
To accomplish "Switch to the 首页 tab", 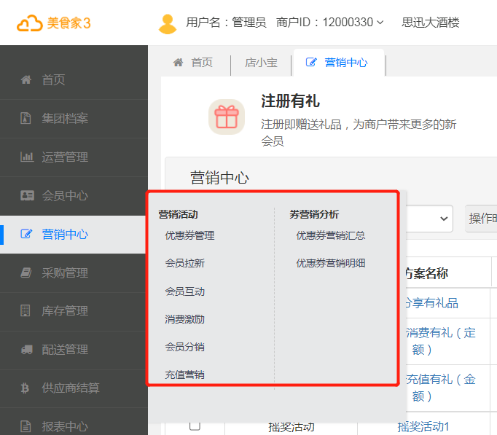I will click(x=193, y=63).
